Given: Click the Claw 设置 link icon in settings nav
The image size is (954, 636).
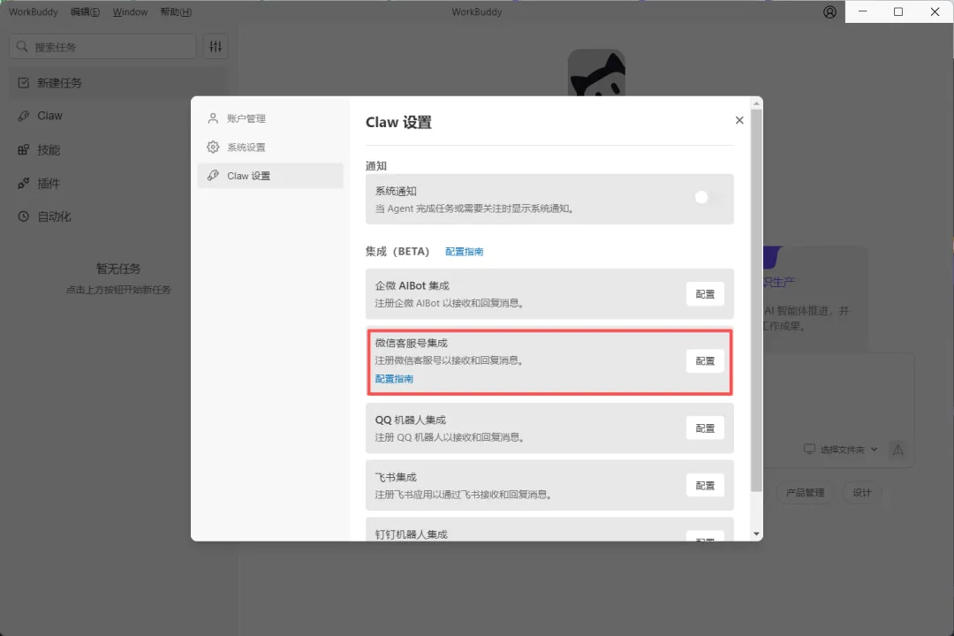Looking at the screenshot, I should coord(213,175).
